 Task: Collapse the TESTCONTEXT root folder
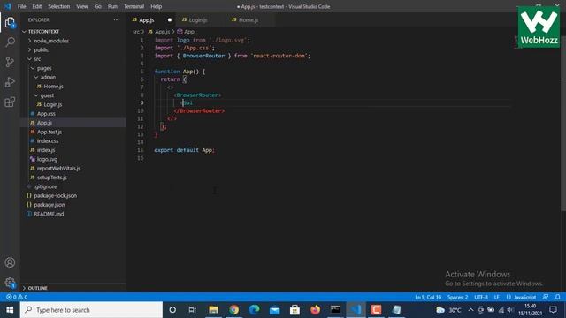[24, 32]
